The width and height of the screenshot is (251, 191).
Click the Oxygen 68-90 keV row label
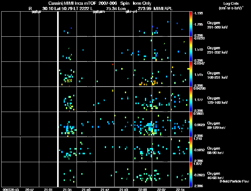(216, 151)
